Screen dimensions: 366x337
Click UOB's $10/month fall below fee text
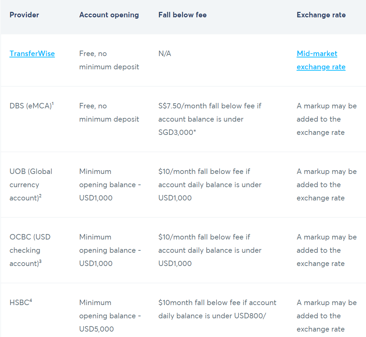210,185
